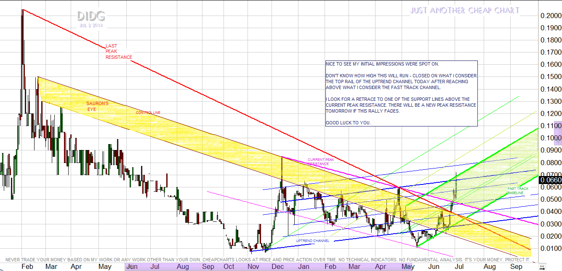Select the 'Uptrend Channel' blue label

coord(312,241)
